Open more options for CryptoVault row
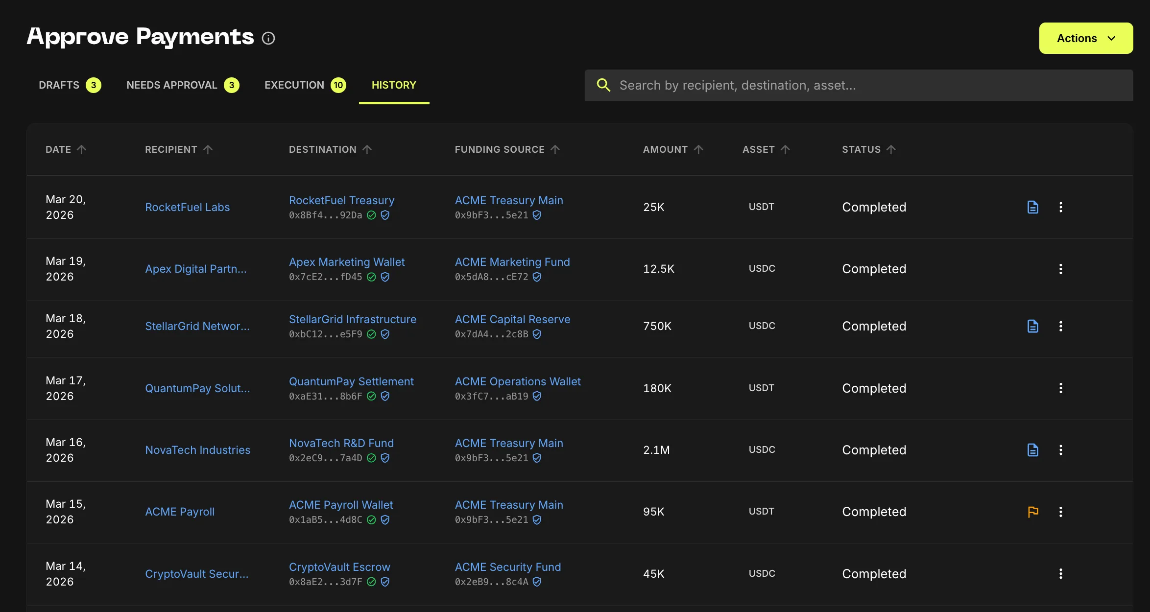 click(x=1061, y=574)
